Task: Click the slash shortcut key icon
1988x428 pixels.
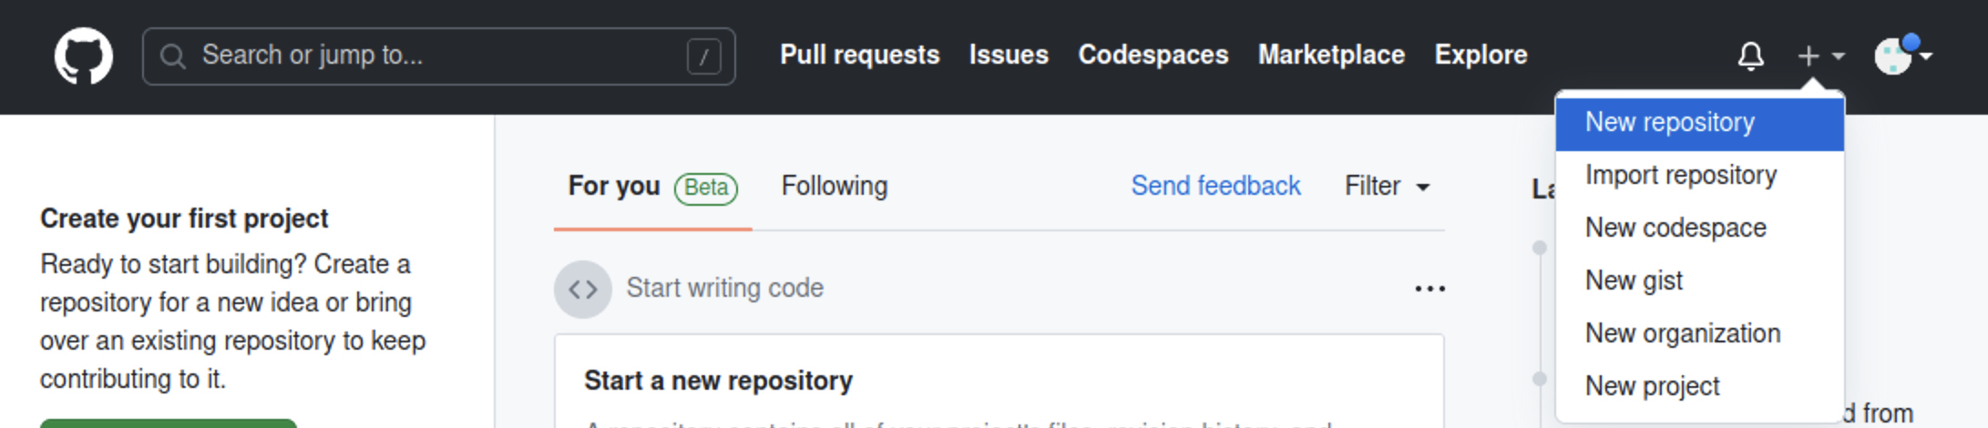Action: point(703,56)
